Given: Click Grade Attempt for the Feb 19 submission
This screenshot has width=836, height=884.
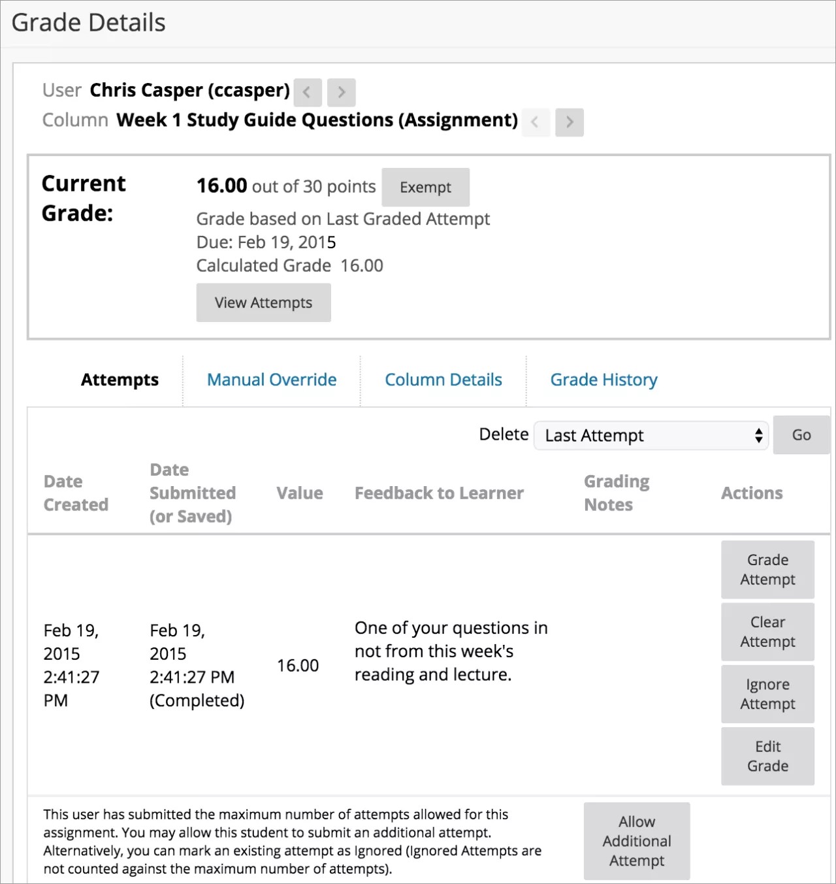Looking at the screenshot, I should tap(767, 569).
